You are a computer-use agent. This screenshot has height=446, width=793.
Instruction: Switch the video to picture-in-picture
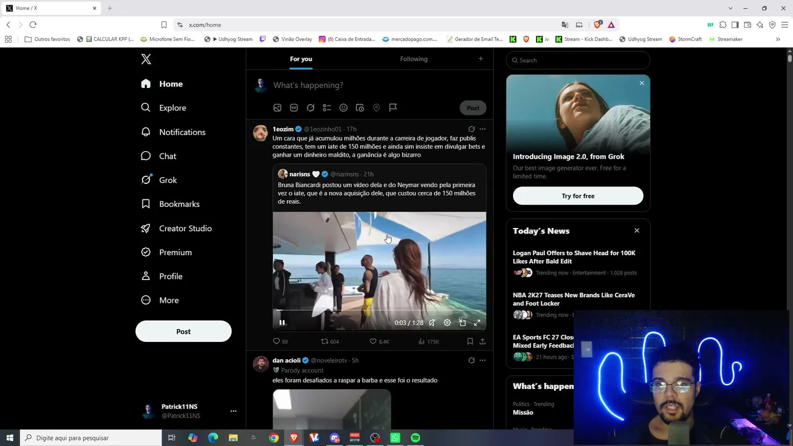(x=462, y=323)
